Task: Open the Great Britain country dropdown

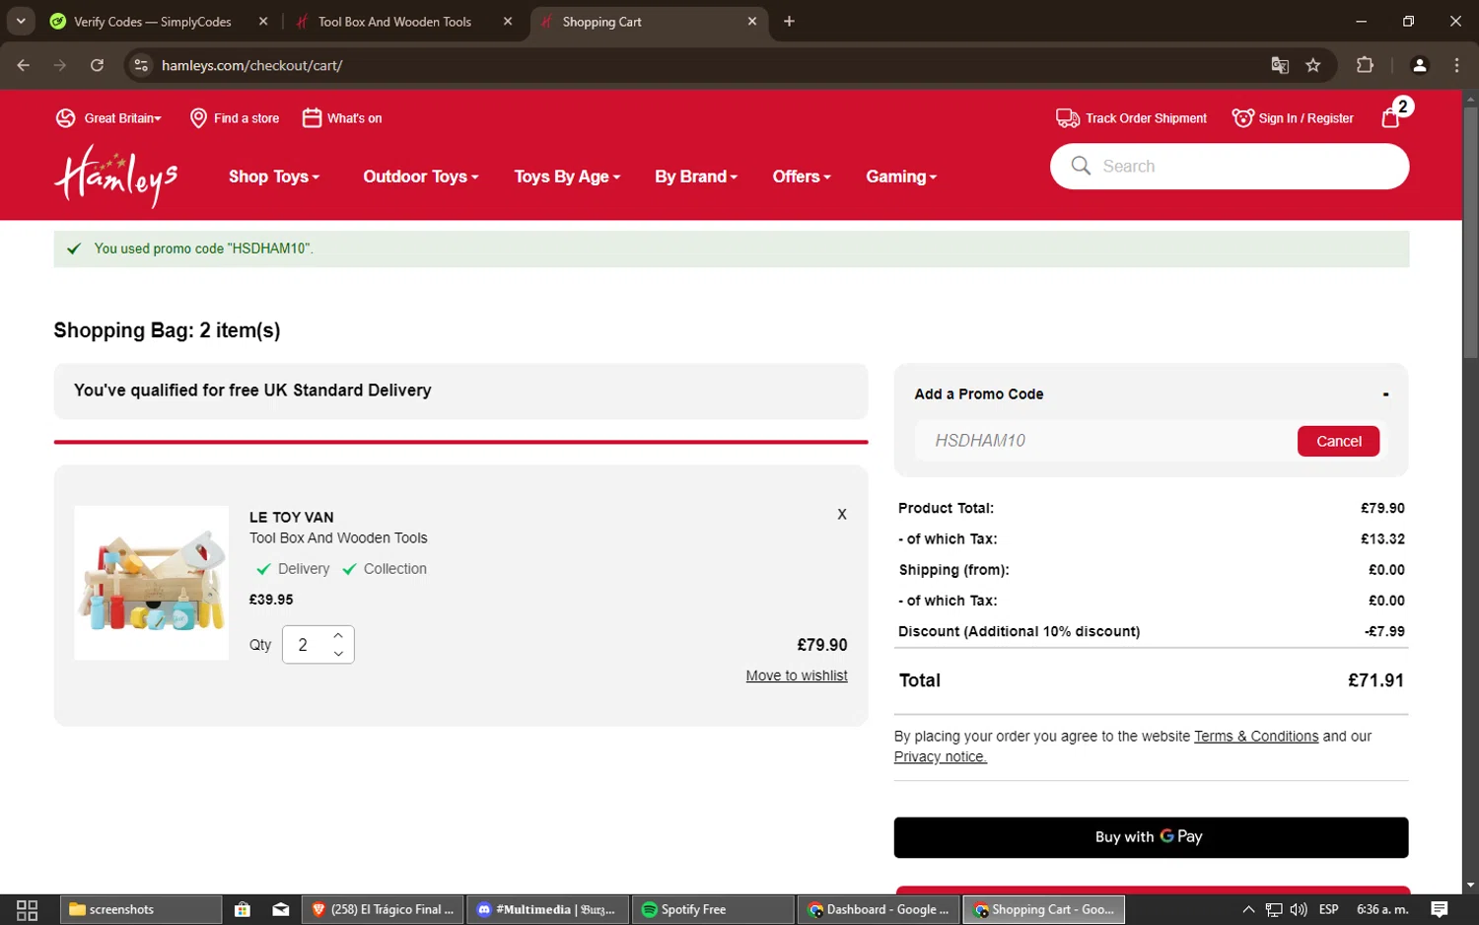Action: tap(122, 118)
